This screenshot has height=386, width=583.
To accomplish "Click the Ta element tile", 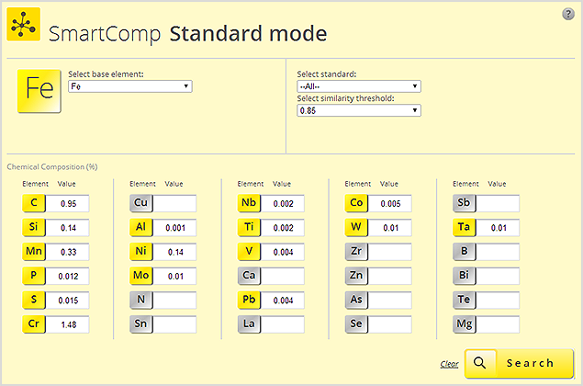I will [464, 227].
